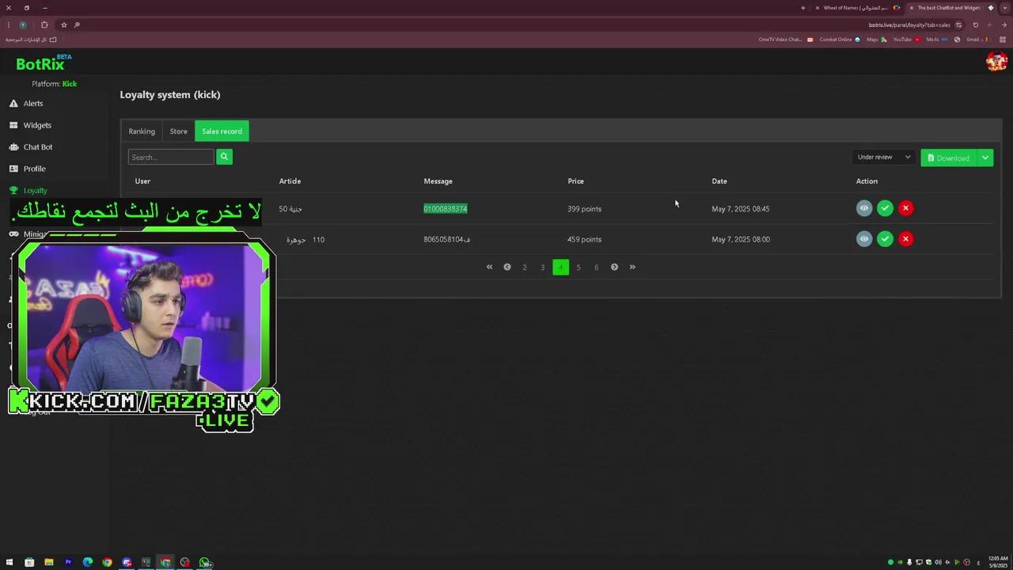Image resolution: width=1013 pixels, height=570 pixels.
Task: Go to page 5
Action: click(x=579, y=268)
